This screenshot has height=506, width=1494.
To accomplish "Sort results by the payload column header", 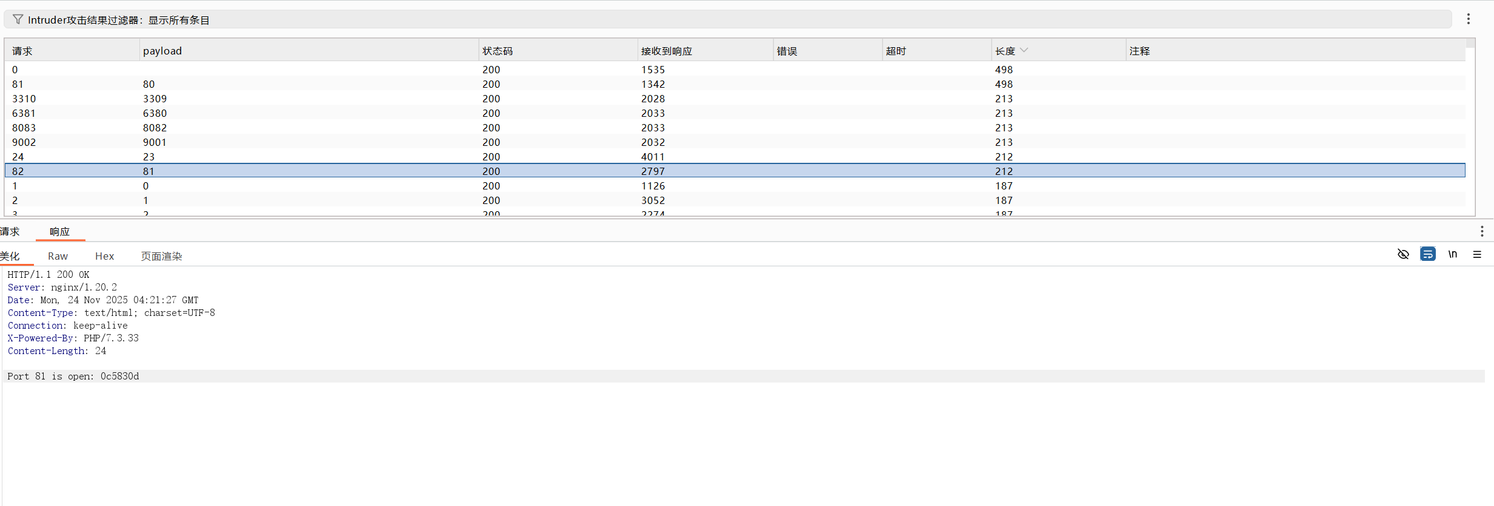I will [x=162, y=51].
